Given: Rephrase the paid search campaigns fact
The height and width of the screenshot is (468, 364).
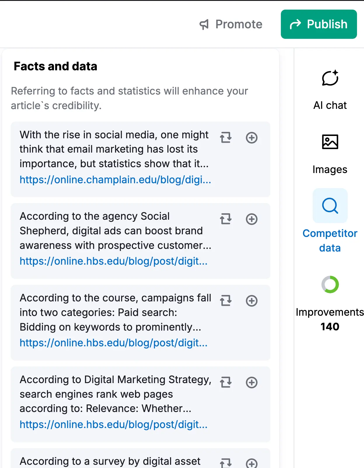Looking at the screenshot, I should [x=226, y=301].
